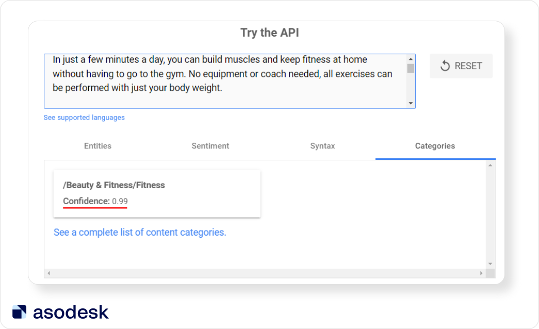The width and height of the screenshot is (539, 329).
Task: Open the See supported languages link
Action: tap(84, 118)
